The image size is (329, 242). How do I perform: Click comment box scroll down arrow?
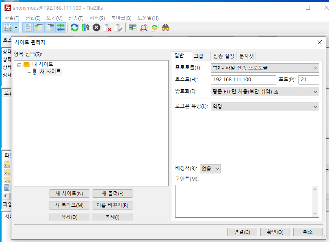point(315,214)
